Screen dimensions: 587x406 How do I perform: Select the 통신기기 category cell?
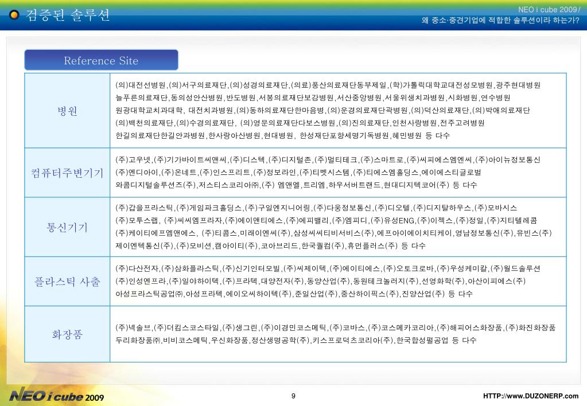point(67,227)
